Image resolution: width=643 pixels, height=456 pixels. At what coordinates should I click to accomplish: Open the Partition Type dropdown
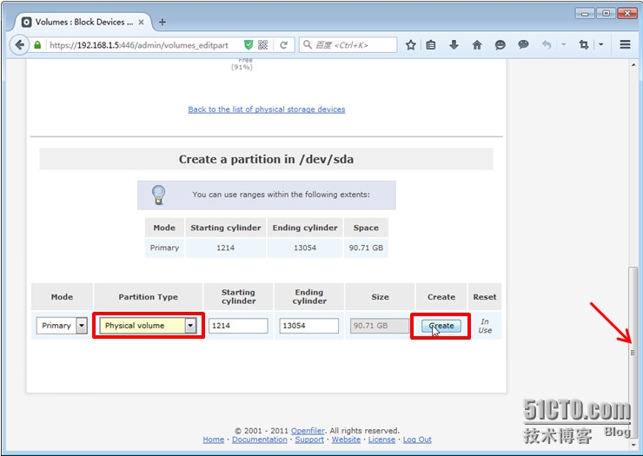click(148, 326)
